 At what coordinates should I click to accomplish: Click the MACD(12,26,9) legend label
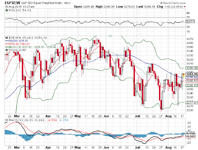pyautogui.click(x=21, y=120)
